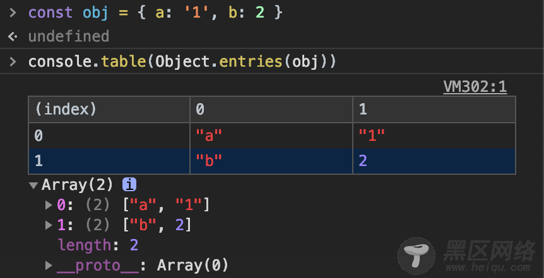Open the VM302:1 source link
This screenshot has width=544, height=278.
click(475, 87)
